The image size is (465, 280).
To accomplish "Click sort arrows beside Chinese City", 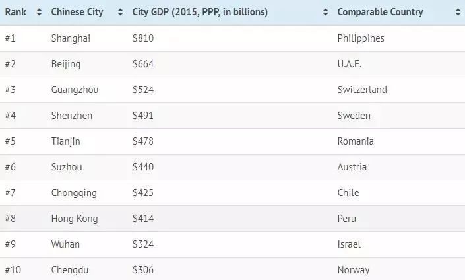I will [119, 13].
